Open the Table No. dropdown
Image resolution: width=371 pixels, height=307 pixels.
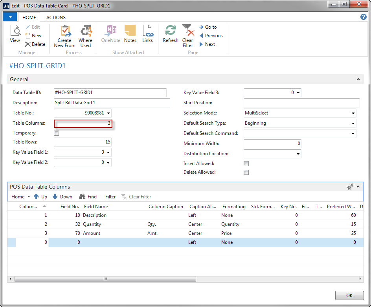coord(108,113)
